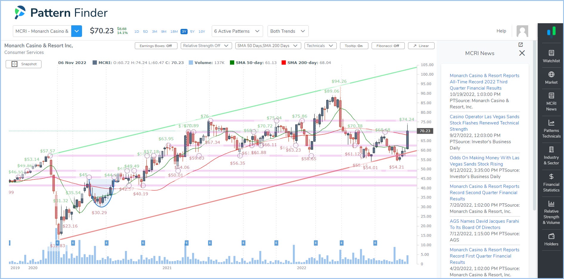
Task: Open news panel in new window
Action: pyautogui.click(x=520, y=45)
